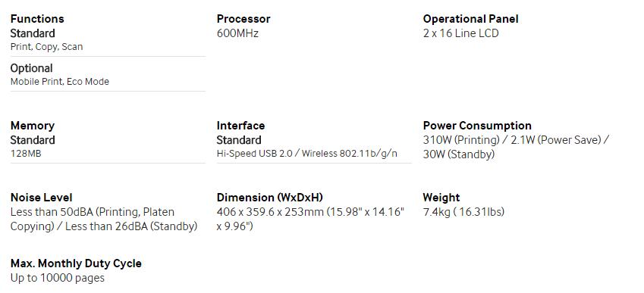The height and width of the screenshot is (293, 644).
Task: Select the 600MHz processor value
Action: point(237,33)
